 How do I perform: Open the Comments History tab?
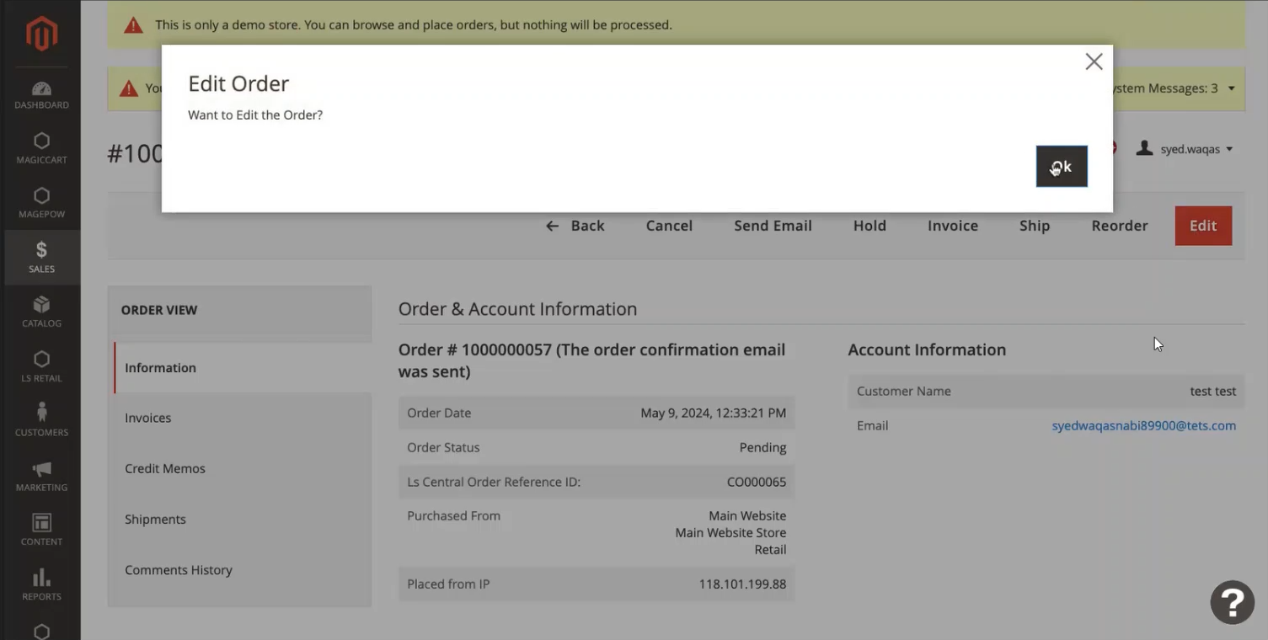179,570
